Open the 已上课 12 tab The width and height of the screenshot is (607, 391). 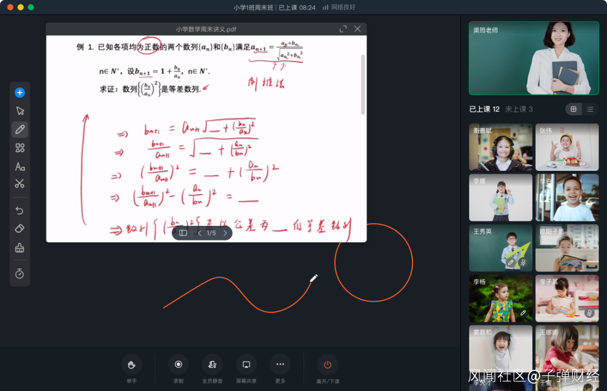[484, 109]
